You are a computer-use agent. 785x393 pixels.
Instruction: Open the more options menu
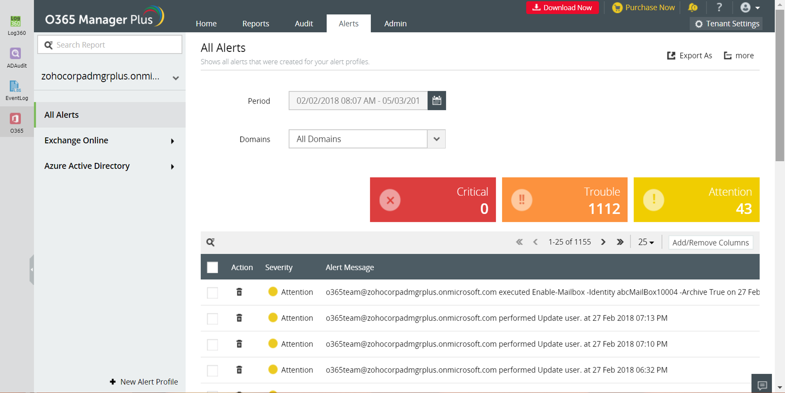tap(739, 56)
